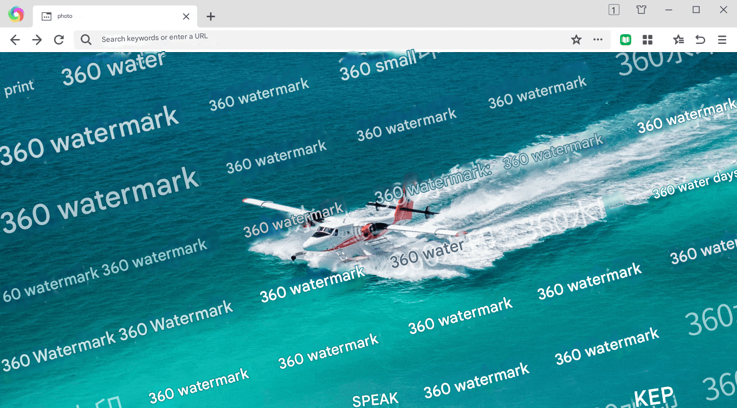Bookmark this page with the star icon
Image resolution: width=737 pixels, height=408 pixels.
(x=576, y=40)
